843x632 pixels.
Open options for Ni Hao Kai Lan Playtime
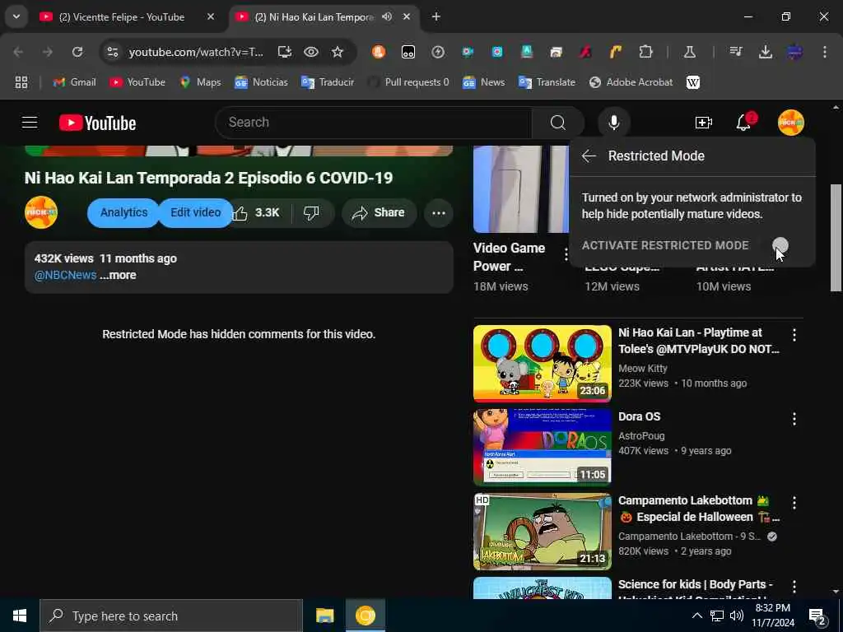[794, 336]
